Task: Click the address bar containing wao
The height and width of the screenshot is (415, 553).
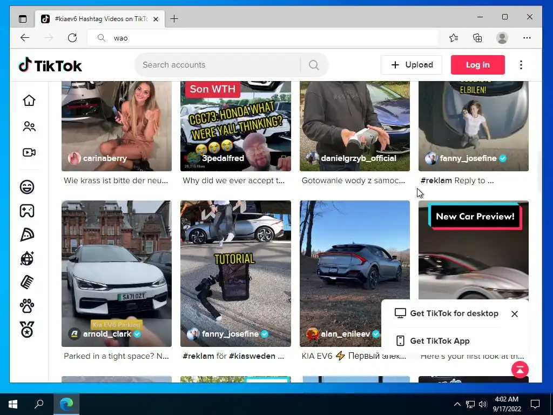Action: 263,38
